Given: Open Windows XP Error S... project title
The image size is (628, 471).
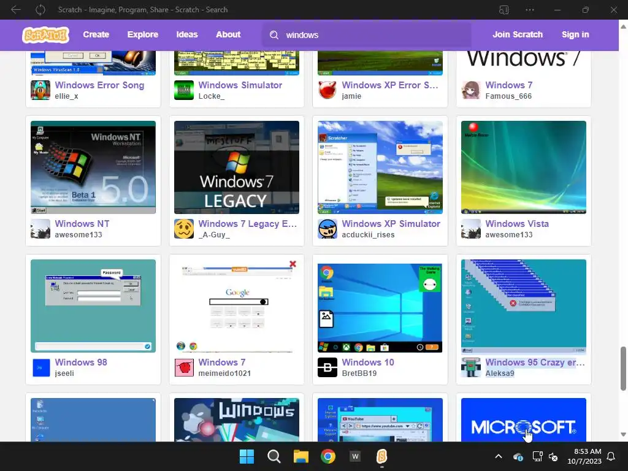Looking at the screenshot, I should pyautogui.click(x=390, y=85).
